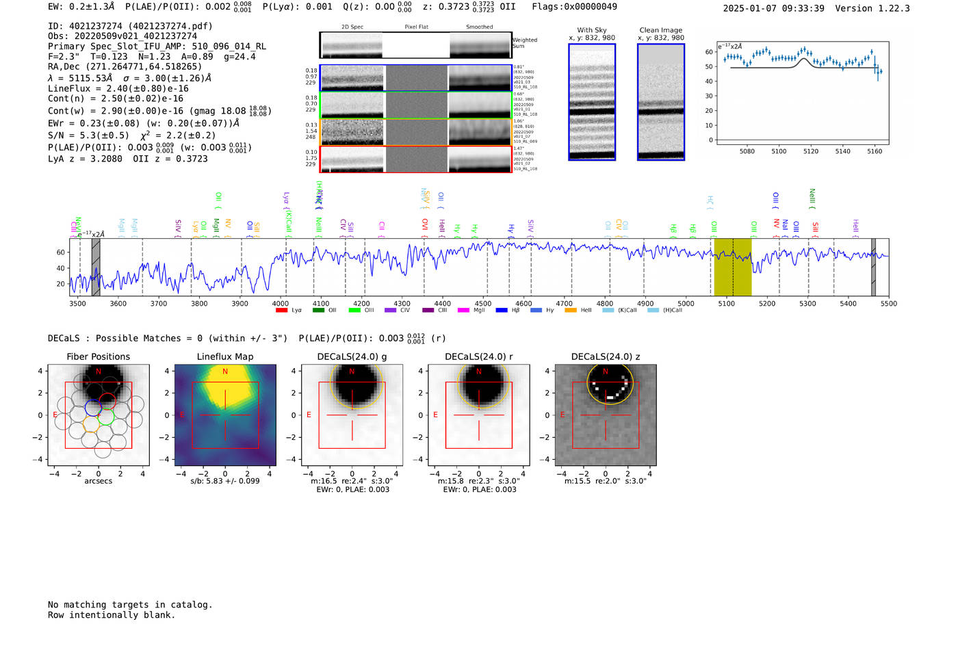This screenshot has width=958, height=652.
Task: Click the m:15.8 re:2.3" caption under r
Action: click(479, 481)
